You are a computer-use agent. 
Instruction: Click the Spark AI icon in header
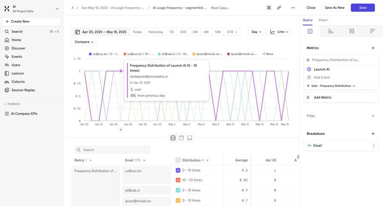click(x=269, y=8)
